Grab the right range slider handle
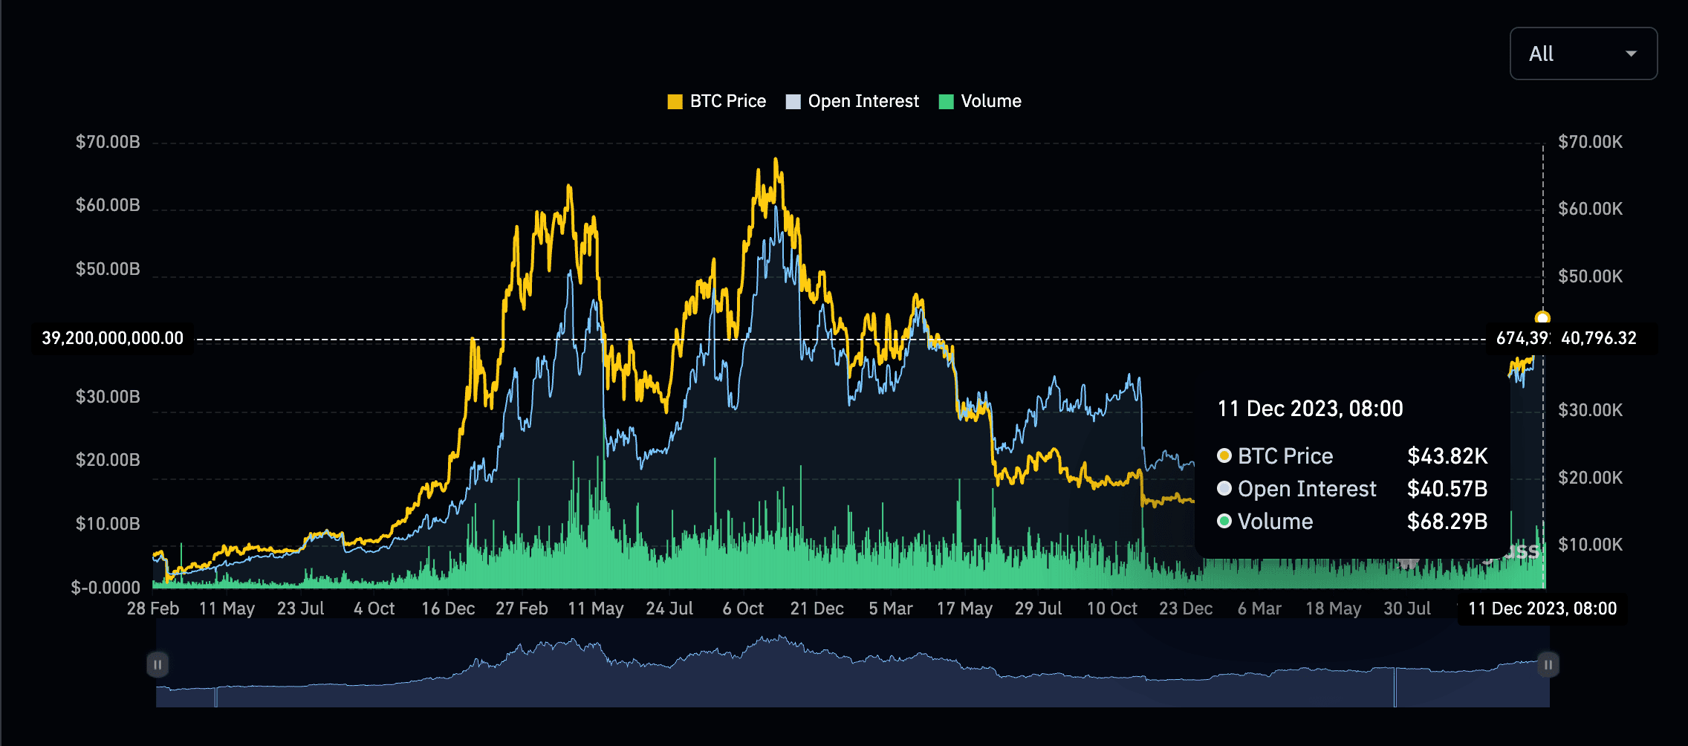This screenshot has width=1688, height=746. [1548, 664]
